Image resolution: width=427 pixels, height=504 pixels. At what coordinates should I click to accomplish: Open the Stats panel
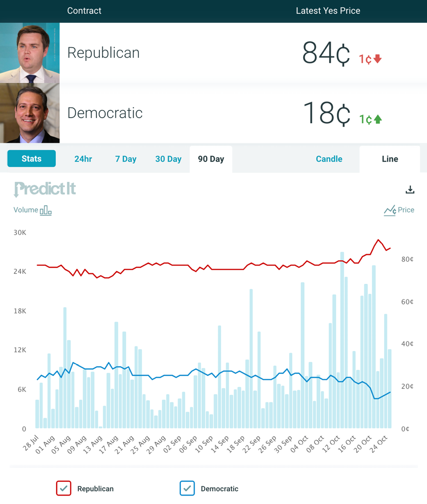click(x=31, y=159)
